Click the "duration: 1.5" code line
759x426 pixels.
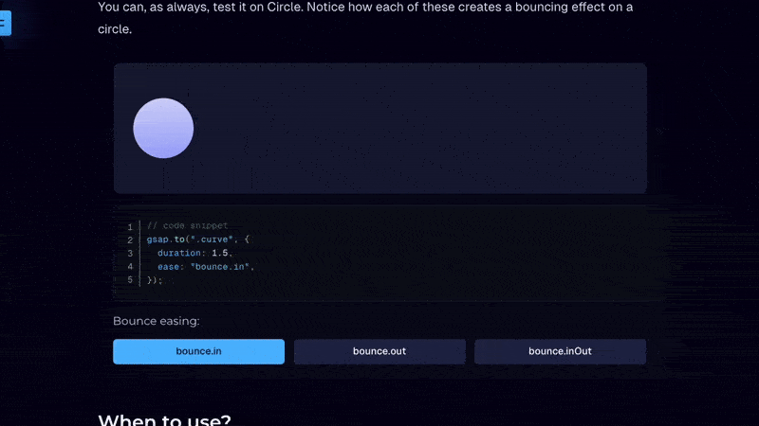(x=194, y=254)
